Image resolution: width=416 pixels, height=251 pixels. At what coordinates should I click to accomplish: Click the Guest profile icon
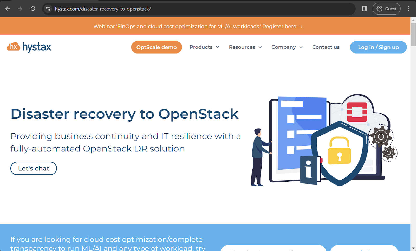tap(386, 9)
